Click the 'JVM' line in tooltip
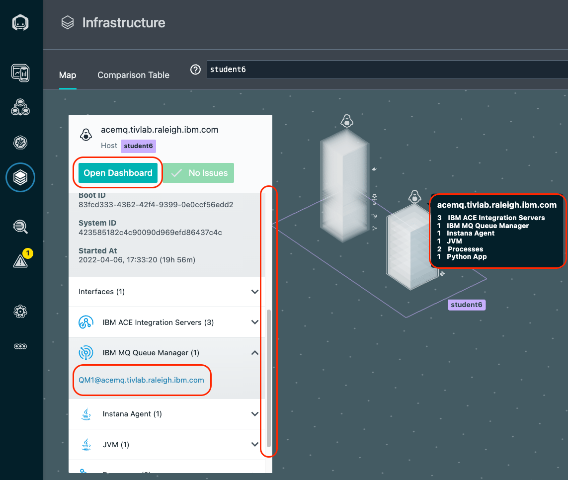Viewport: 568px width, 480px height. coord(450,241)
